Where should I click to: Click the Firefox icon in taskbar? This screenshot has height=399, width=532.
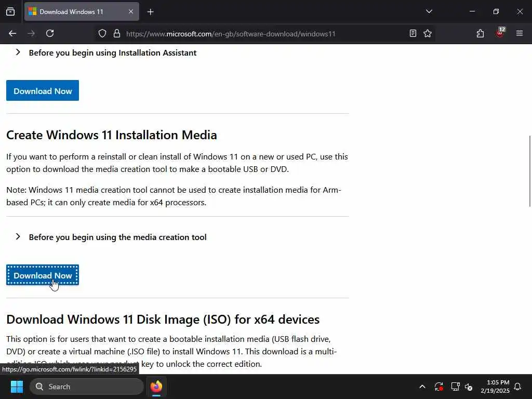coord(156,387)
